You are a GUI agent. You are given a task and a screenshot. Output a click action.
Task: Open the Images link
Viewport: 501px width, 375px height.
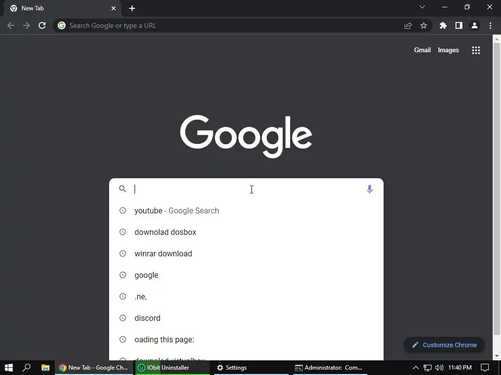click(448, 50)
